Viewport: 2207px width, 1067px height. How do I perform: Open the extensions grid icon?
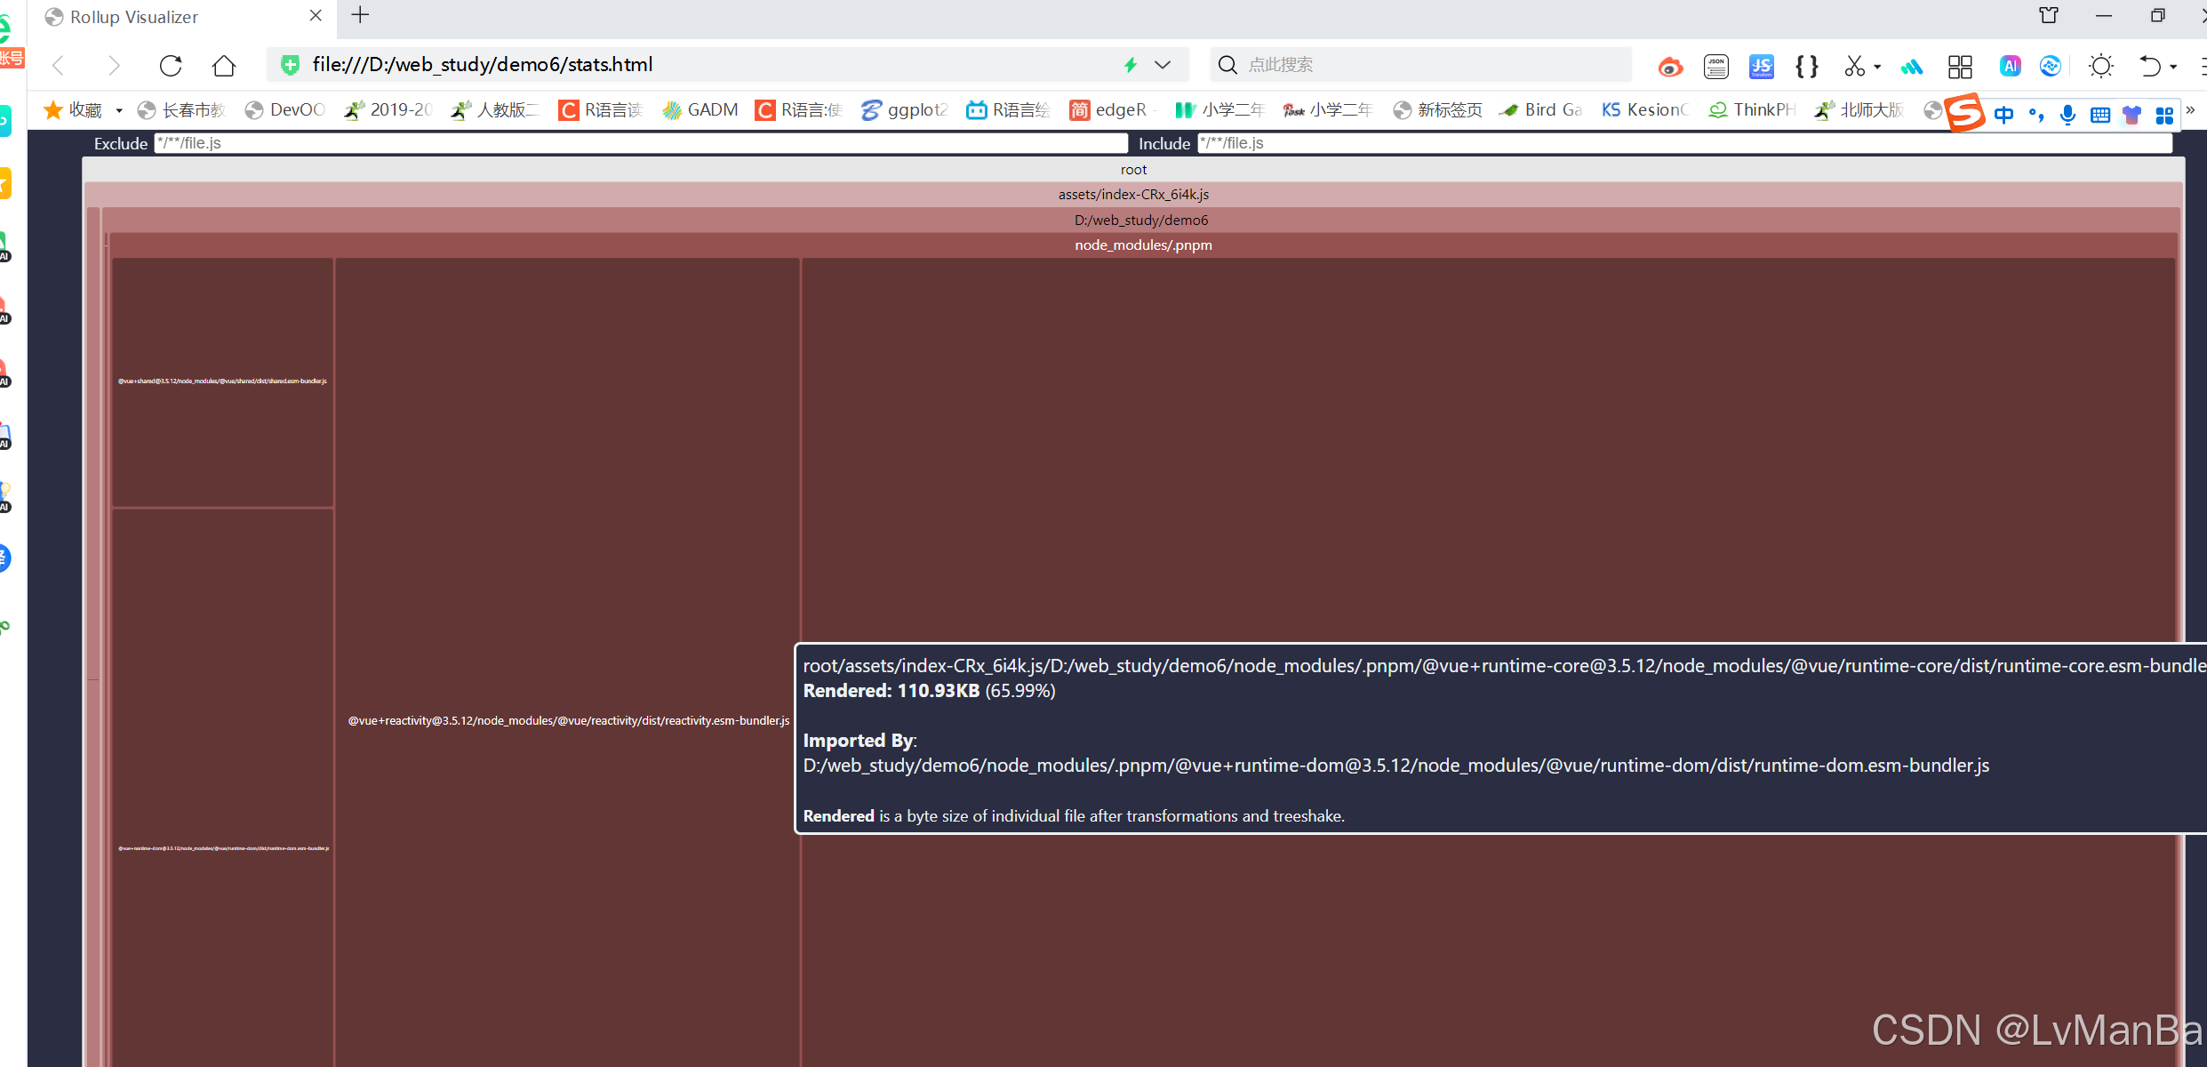[x=1959, y=66]
